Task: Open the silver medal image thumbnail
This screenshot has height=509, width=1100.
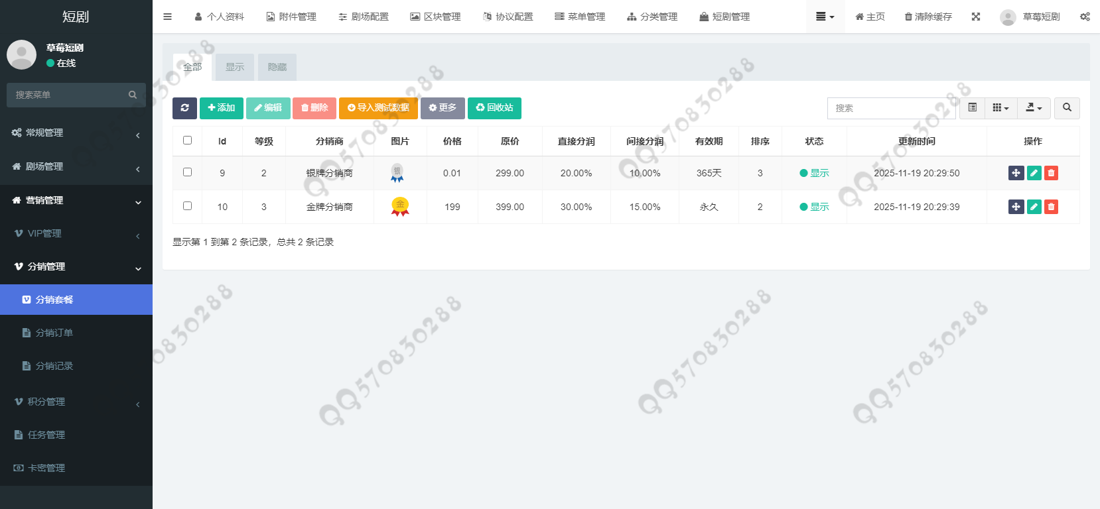Action: coord(397,173)
